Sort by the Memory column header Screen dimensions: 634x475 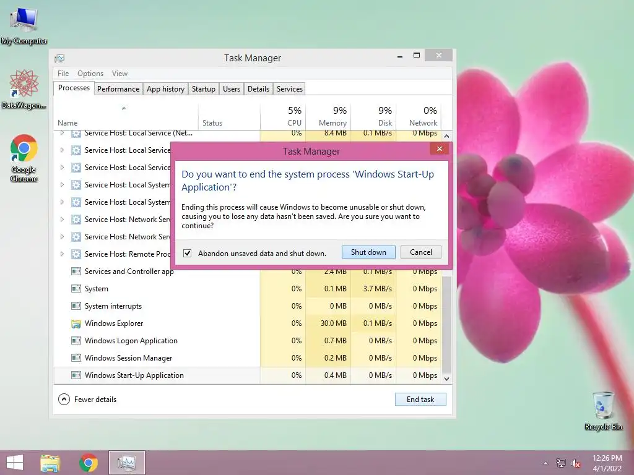[x=328, y=117]
